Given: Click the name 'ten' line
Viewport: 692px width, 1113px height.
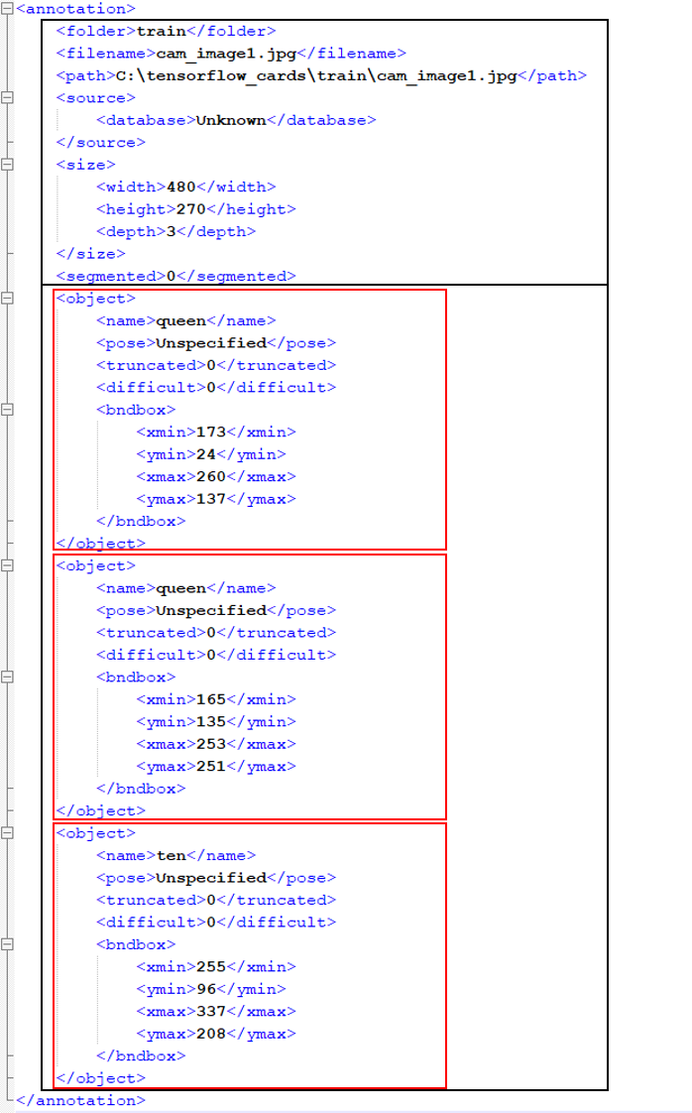Looking at the screenshot, I should tap(176, 856).
